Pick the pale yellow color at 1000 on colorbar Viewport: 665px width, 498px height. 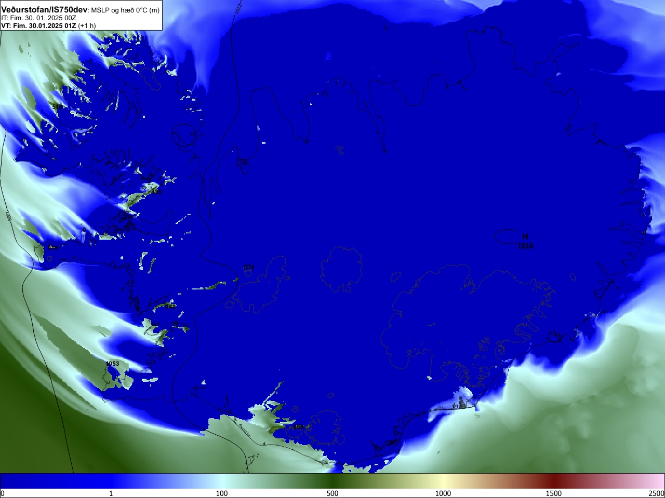(443, 481)
